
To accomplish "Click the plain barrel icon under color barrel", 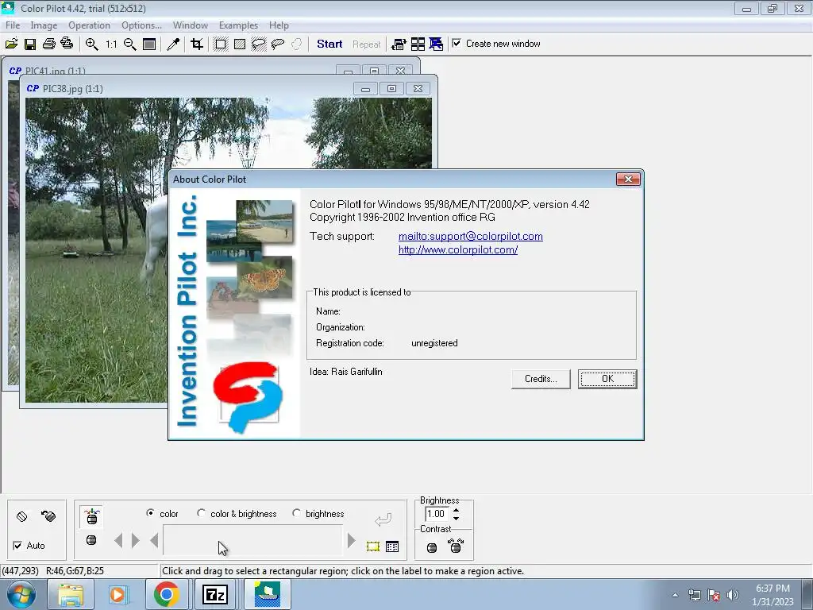I will point(91,540).
